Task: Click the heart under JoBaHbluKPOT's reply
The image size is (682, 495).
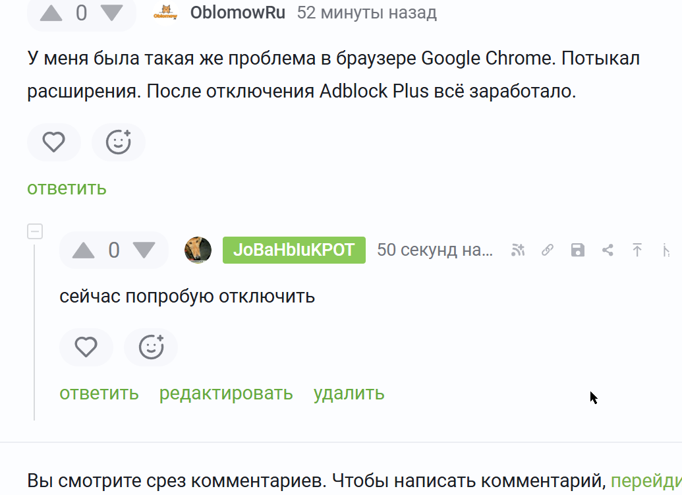Action: pos(86,347)
